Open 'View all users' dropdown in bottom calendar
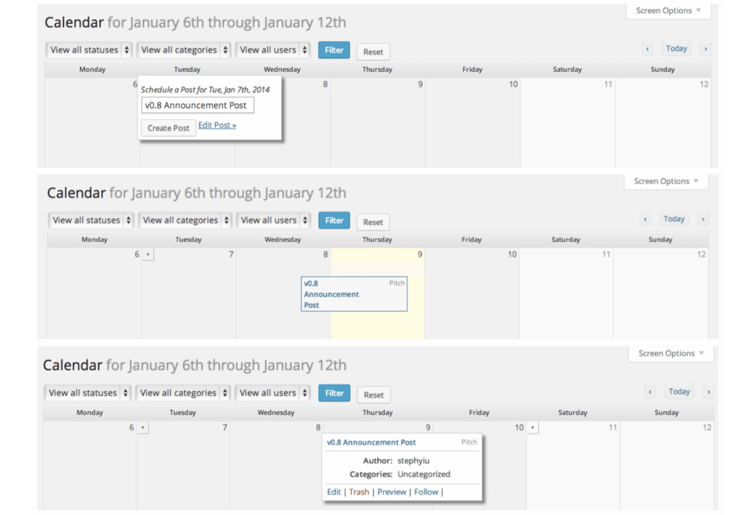756x515 pixels. pos(273,393)
